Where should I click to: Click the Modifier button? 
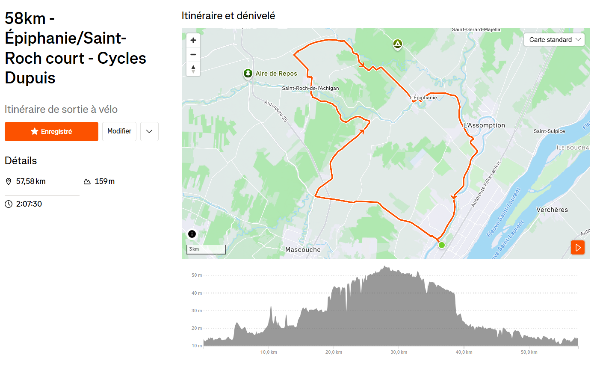coord(119,131)
